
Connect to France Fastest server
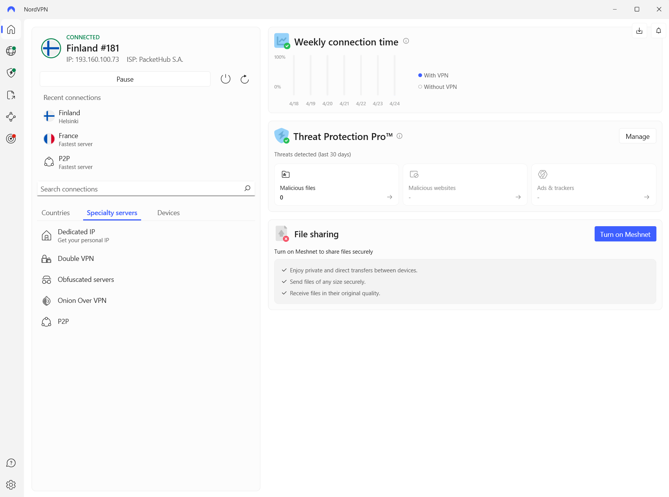[x=146, y=139]
